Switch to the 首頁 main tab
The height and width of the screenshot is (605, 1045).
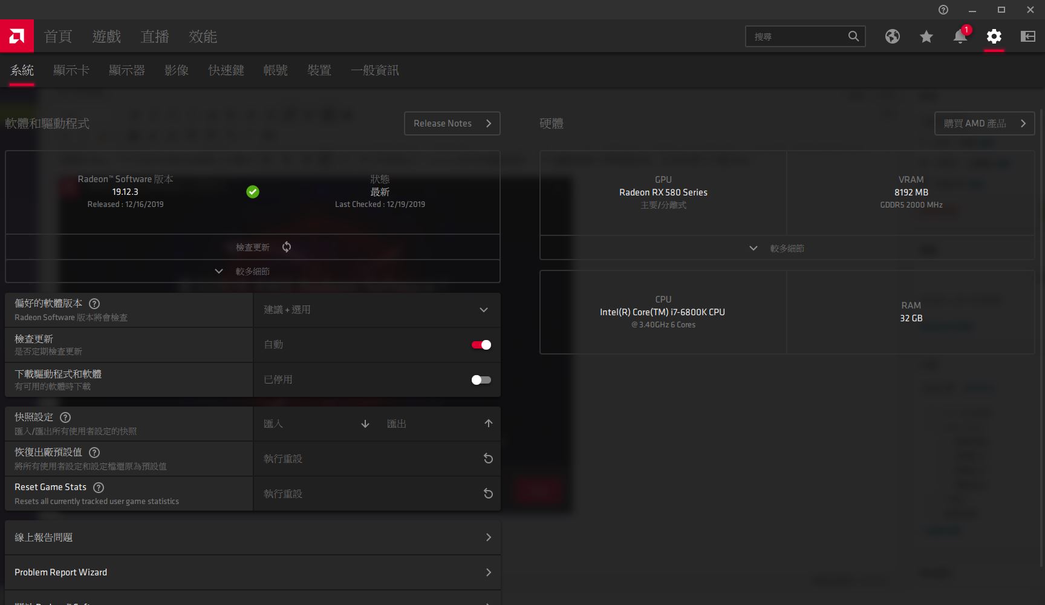coord(58,37)
